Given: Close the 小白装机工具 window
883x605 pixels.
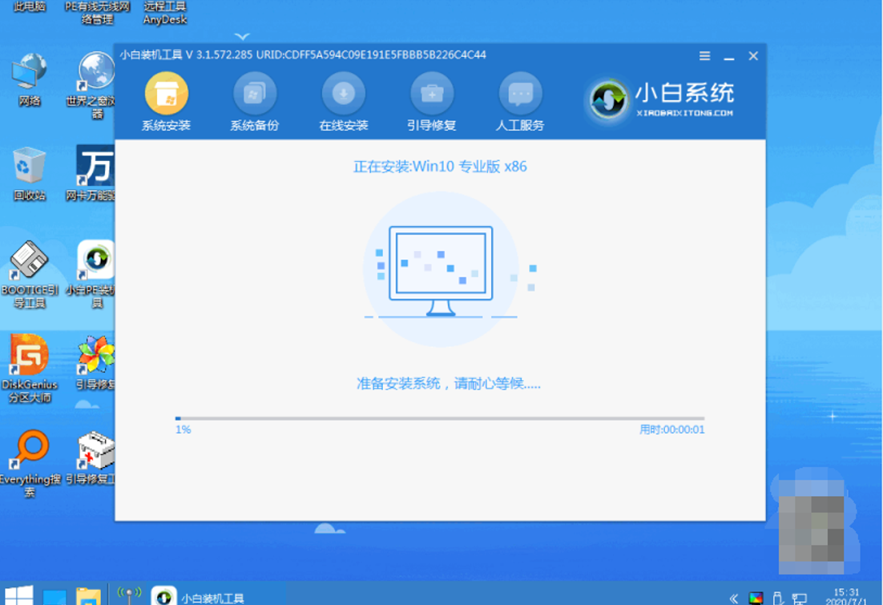Looking at the screenshot, I should [x=753, y=56].
